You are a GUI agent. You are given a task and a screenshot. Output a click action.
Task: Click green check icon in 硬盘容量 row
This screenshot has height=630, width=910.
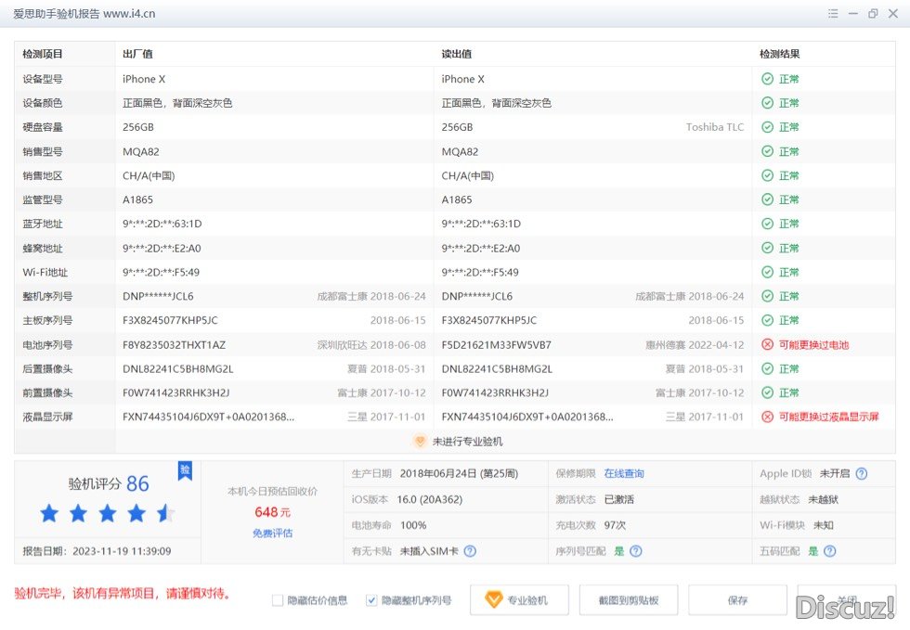click(x=767, y=127)
